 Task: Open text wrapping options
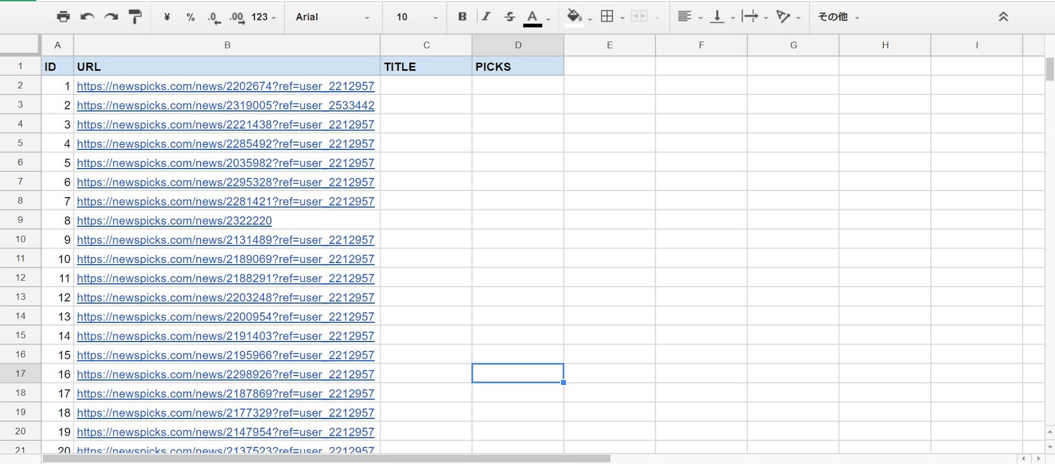[750, 16]
